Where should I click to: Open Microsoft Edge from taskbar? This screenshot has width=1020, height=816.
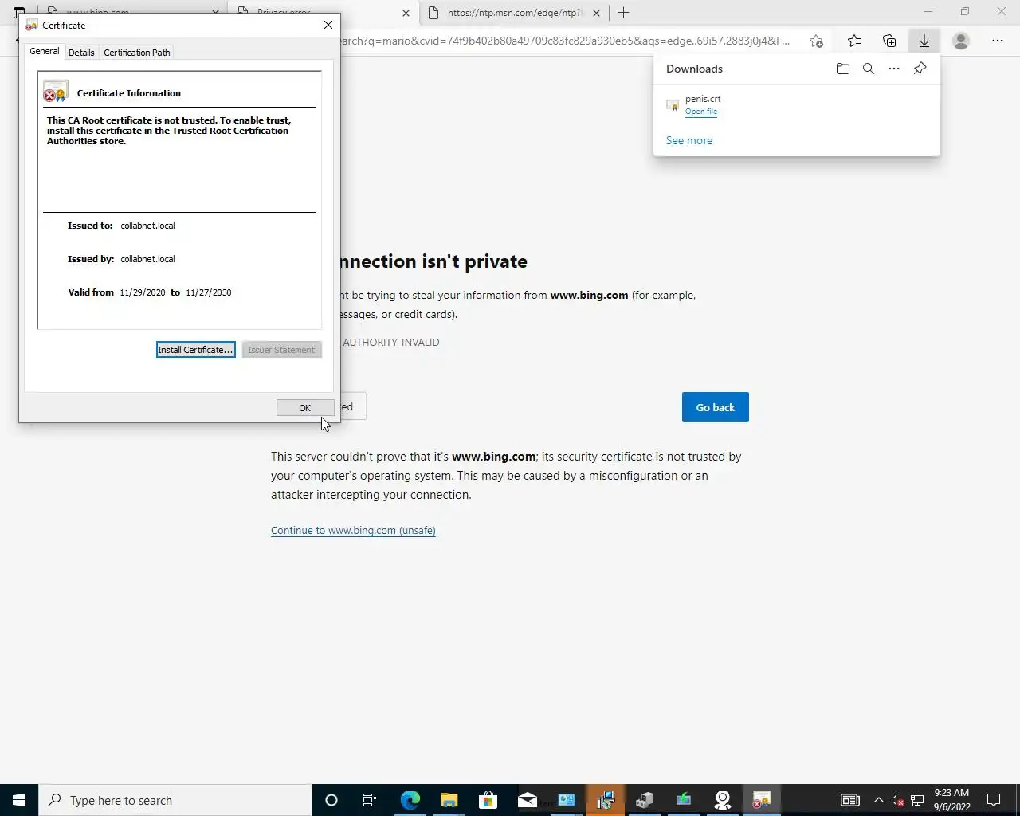410,800
